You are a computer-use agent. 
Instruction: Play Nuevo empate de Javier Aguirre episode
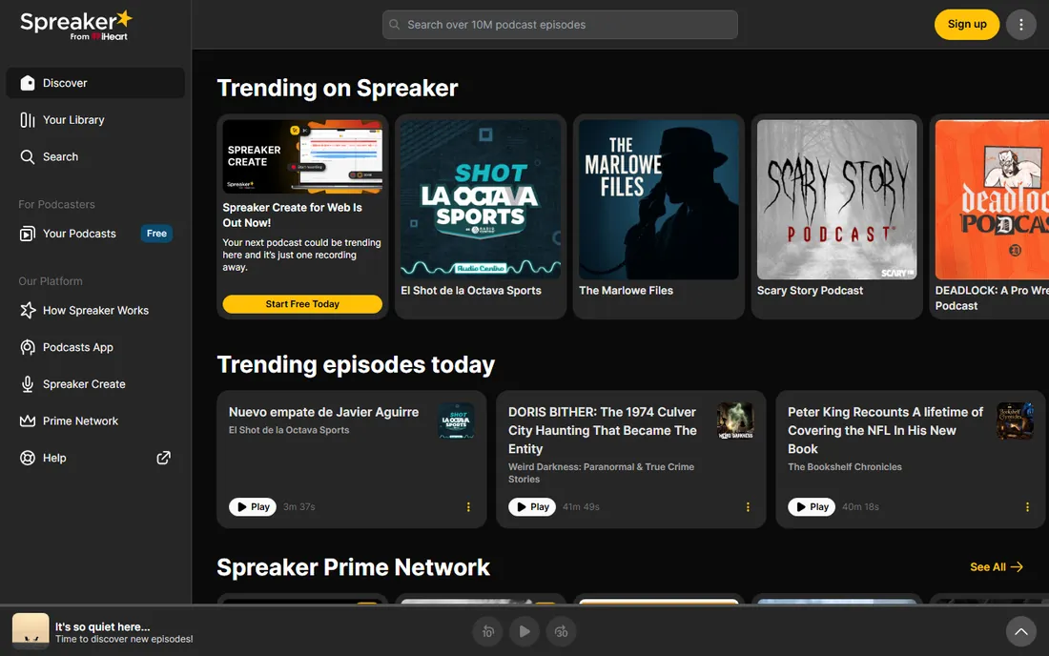[x=252, y=507]
